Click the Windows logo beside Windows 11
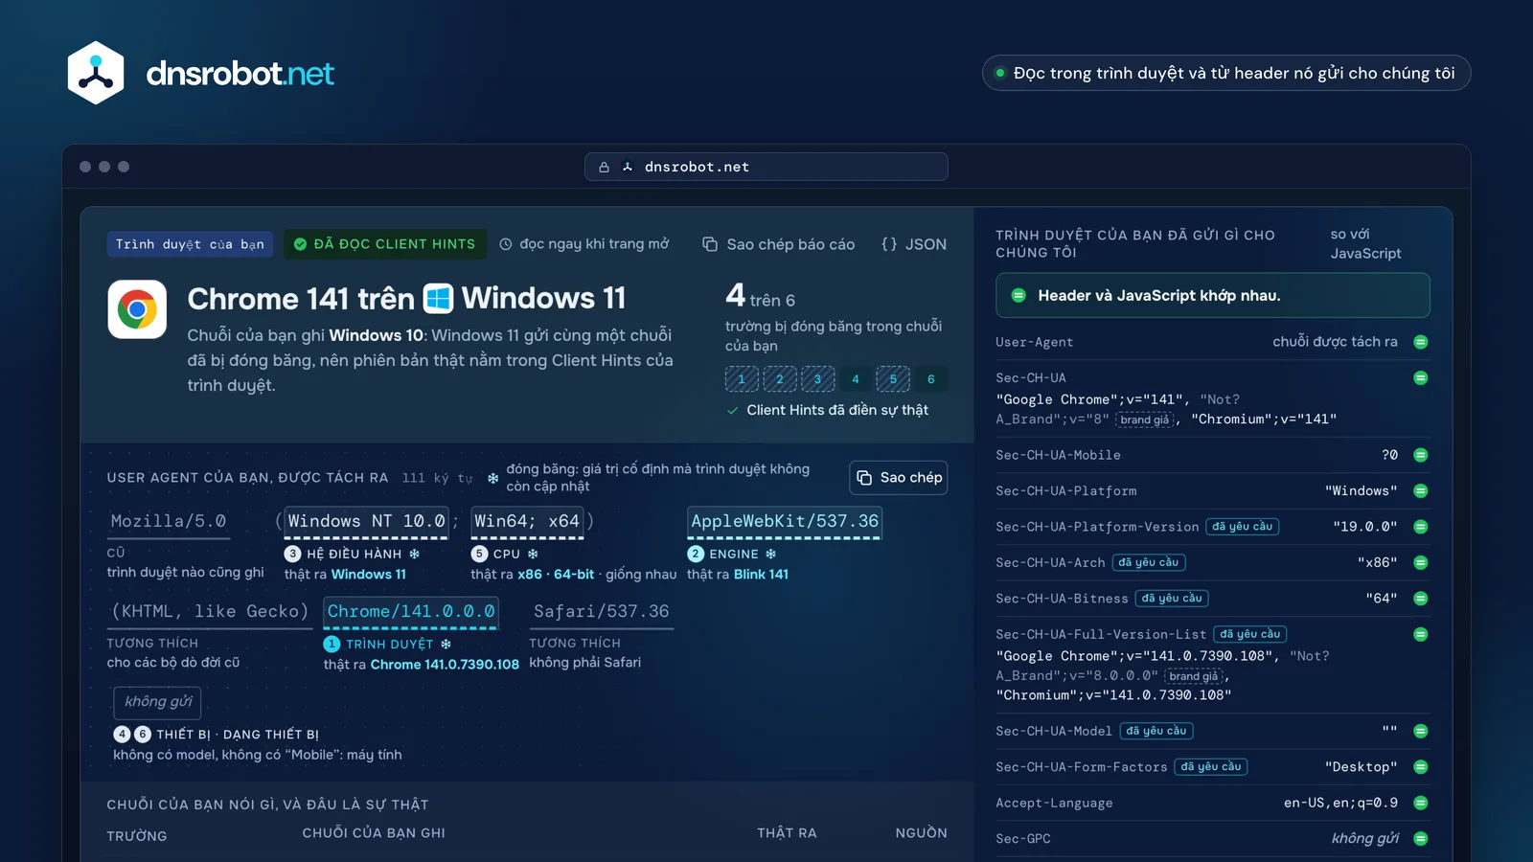 tap(438, 299)
